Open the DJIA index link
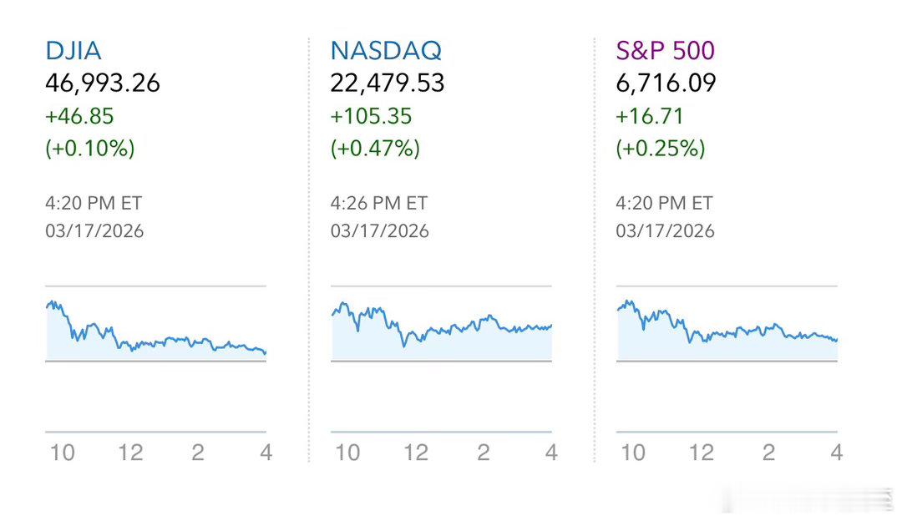 (x=73, y=51)
